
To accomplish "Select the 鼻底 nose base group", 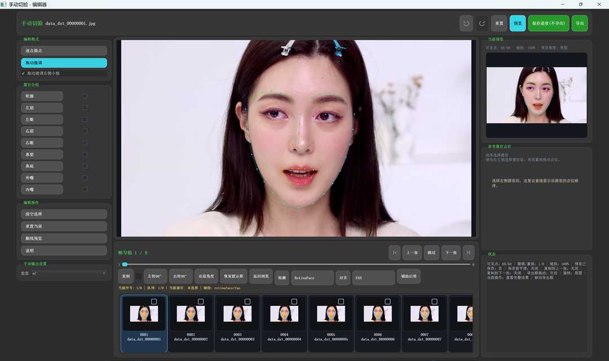I will click(x=42, y=166).
